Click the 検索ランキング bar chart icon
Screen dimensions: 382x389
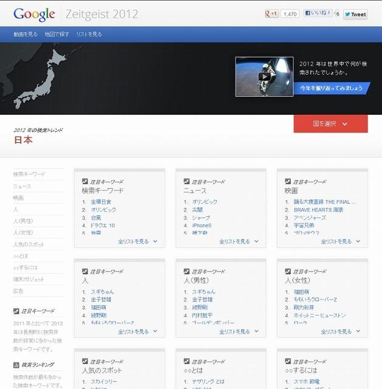(x=16, y=365)
